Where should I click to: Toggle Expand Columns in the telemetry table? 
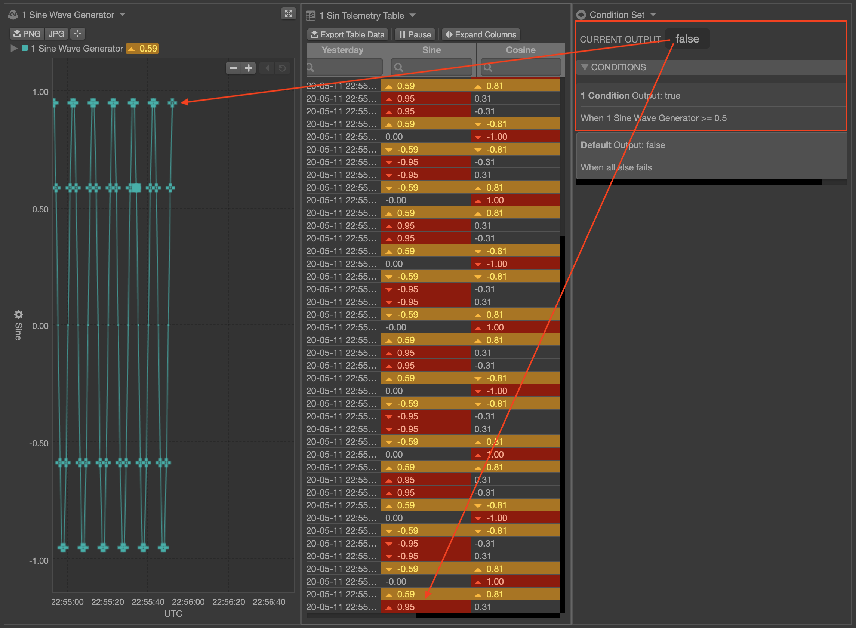[x=481, y=34]
